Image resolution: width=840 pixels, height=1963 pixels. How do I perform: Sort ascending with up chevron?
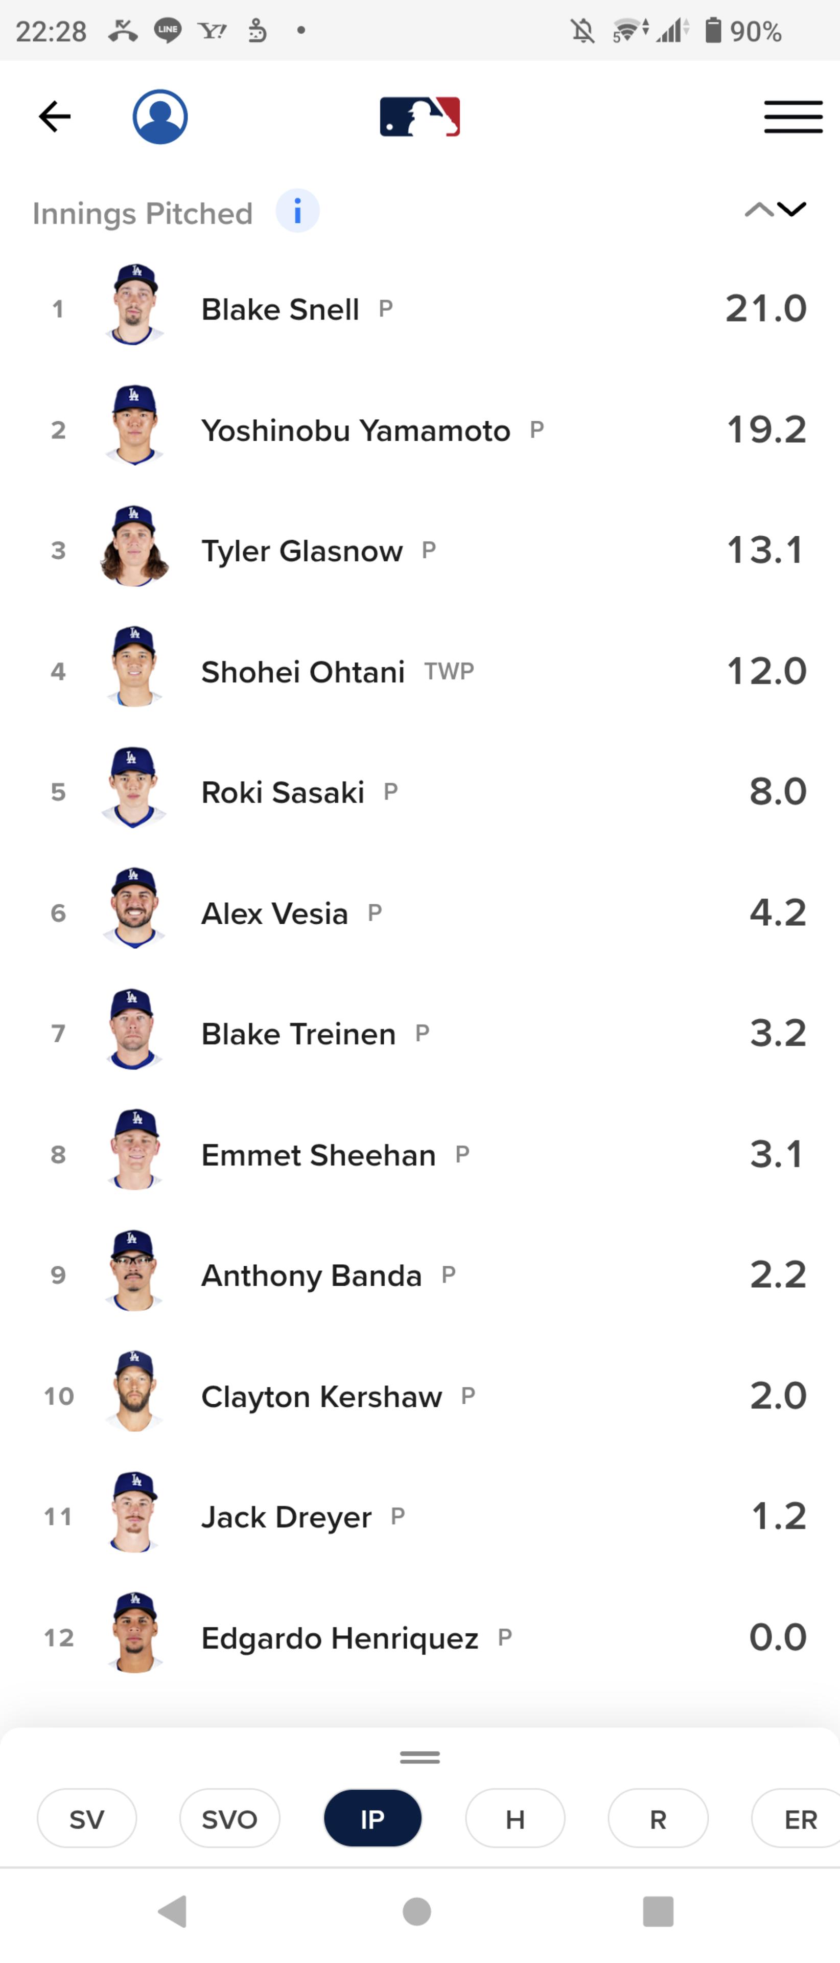pyautogui.click(x=758, y=210)
